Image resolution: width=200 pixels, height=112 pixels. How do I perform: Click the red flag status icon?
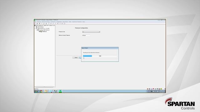(153, 89)
